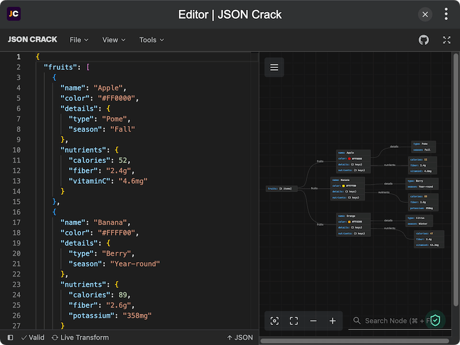
Task: Click the orange color dot in Orange node
Action: pos(349,222)
